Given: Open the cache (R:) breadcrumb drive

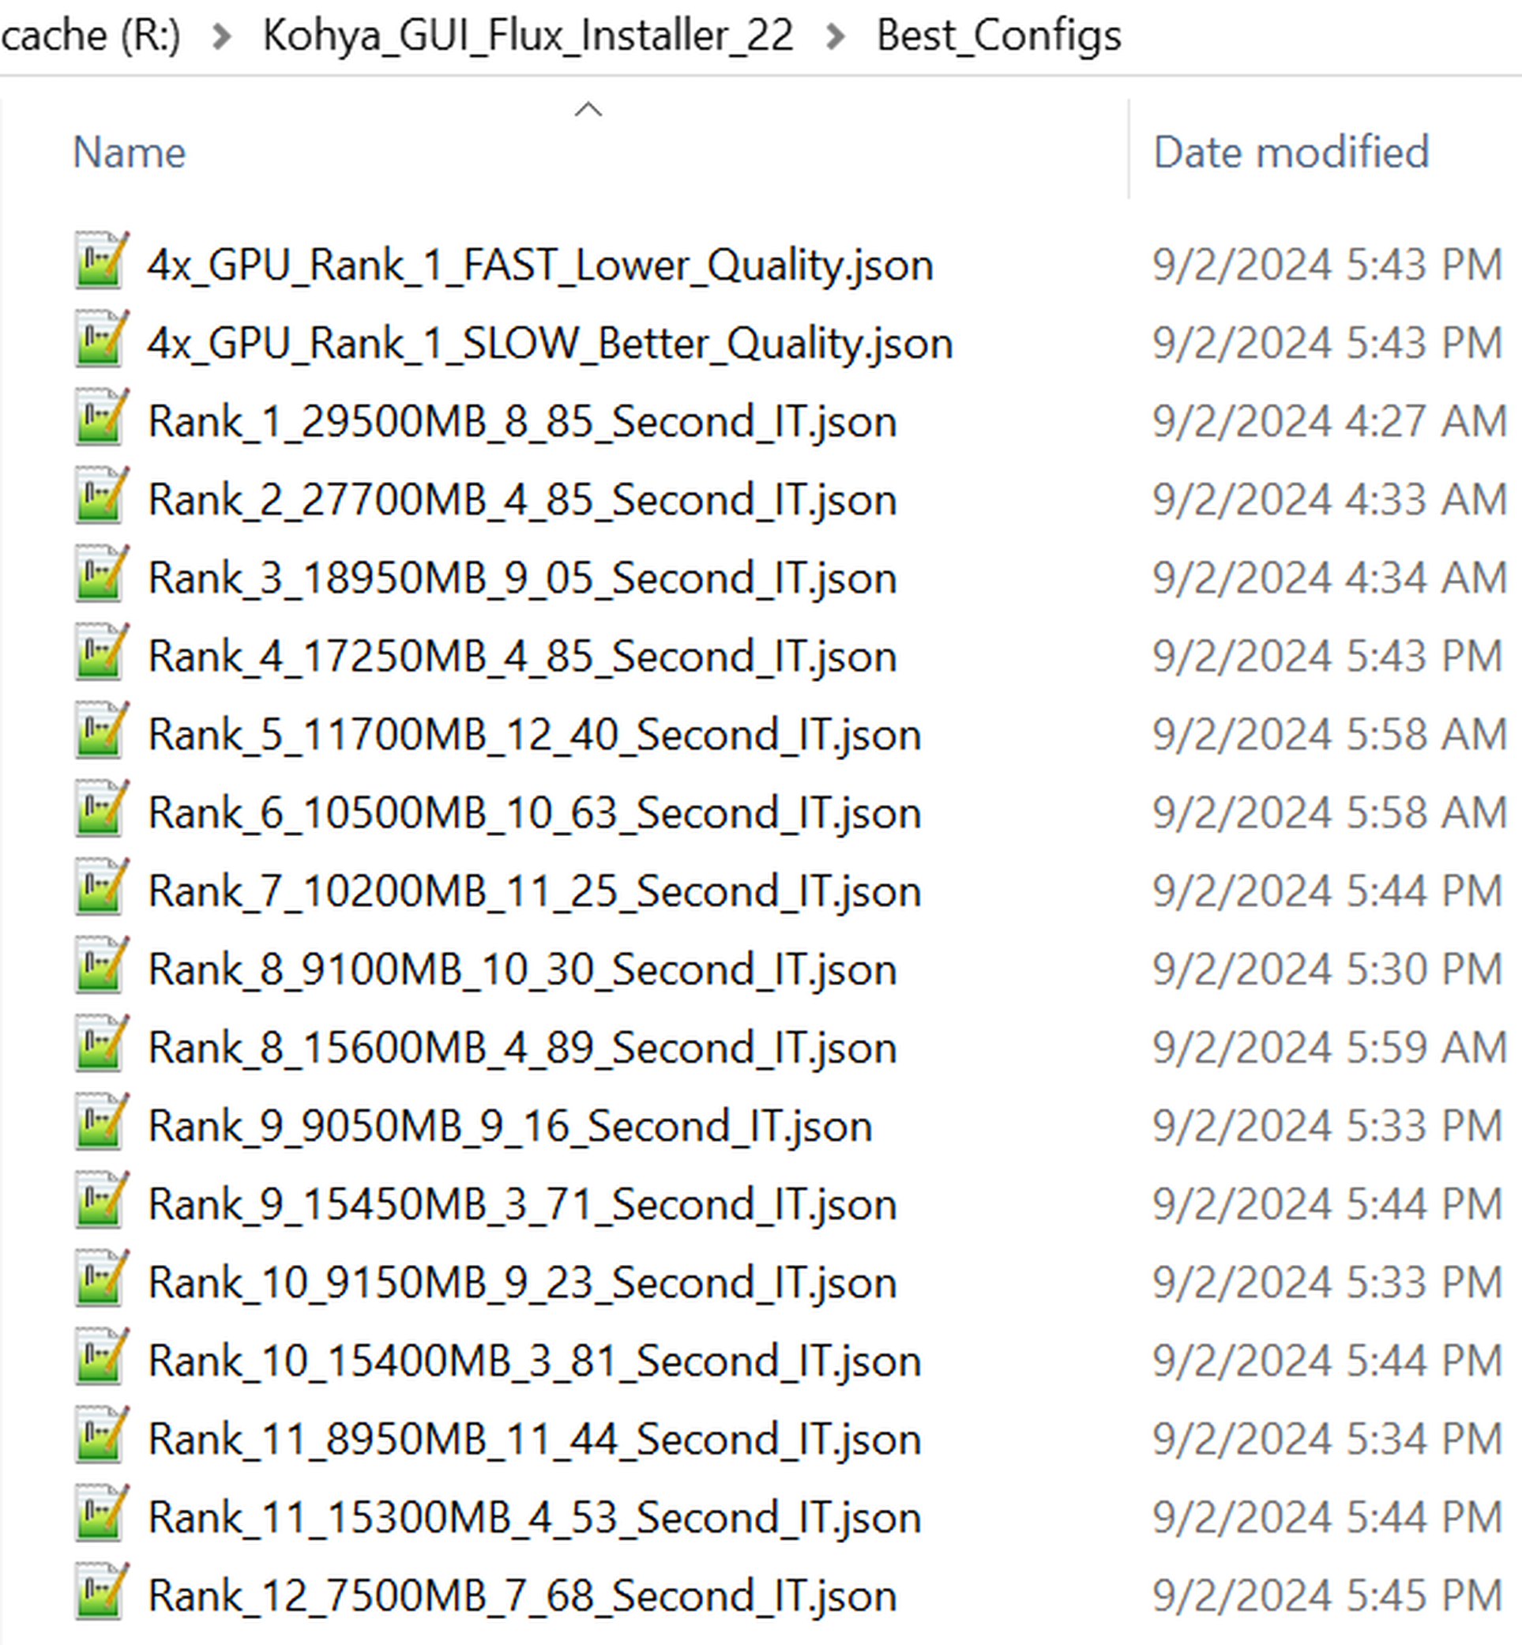Looking at the screenshot, I should (x=91, y=35).
